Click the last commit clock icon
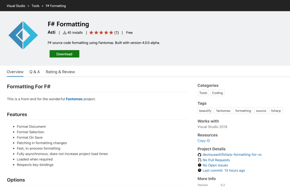This screenshot has width=290, height=188. (200, 171)
